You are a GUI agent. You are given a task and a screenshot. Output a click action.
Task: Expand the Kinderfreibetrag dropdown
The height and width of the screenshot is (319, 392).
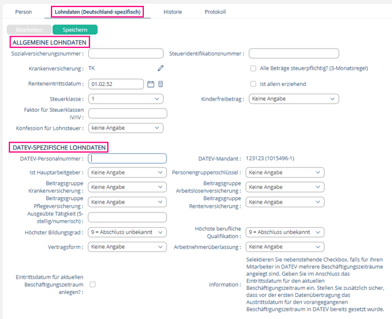coord(293,99)
